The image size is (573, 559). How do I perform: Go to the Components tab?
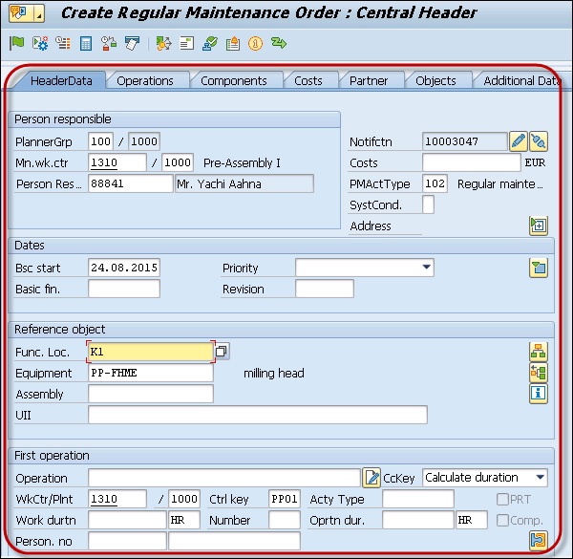click(x=233, y=81)
